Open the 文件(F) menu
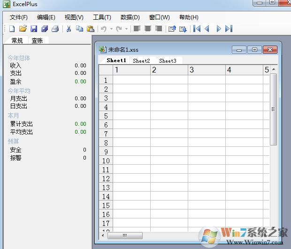 (19, 17)
